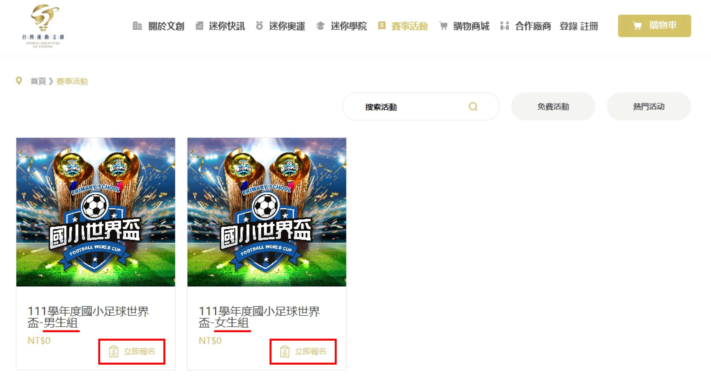711x389 pixels.
Task: Click the 登錄 login link
Action: coord(569,26)
